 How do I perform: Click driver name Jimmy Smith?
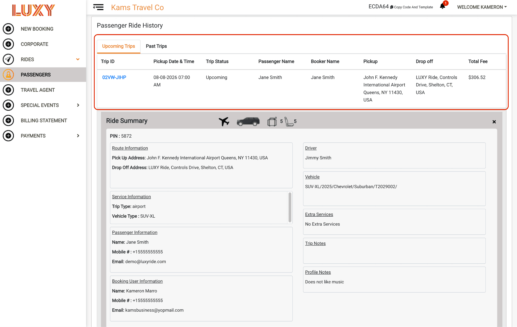(x=318, y=158)
